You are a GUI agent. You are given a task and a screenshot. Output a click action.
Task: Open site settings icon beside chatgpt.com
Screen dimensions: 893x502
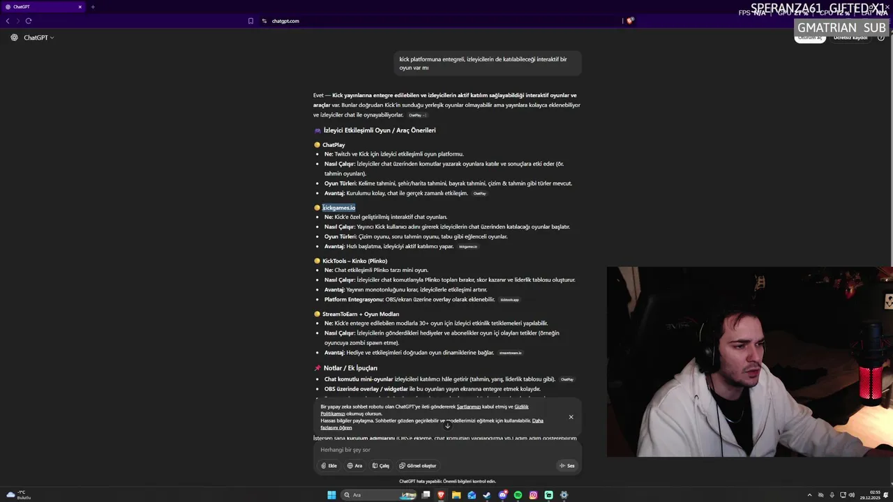[x=264, y=21]
